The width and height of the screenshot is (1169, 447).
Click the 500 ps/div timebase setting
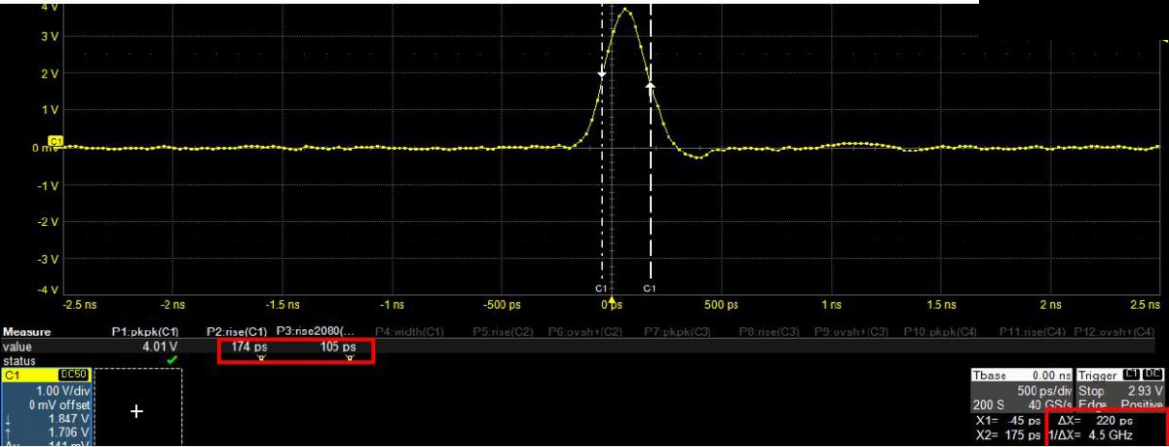(x=1042, y=391)
